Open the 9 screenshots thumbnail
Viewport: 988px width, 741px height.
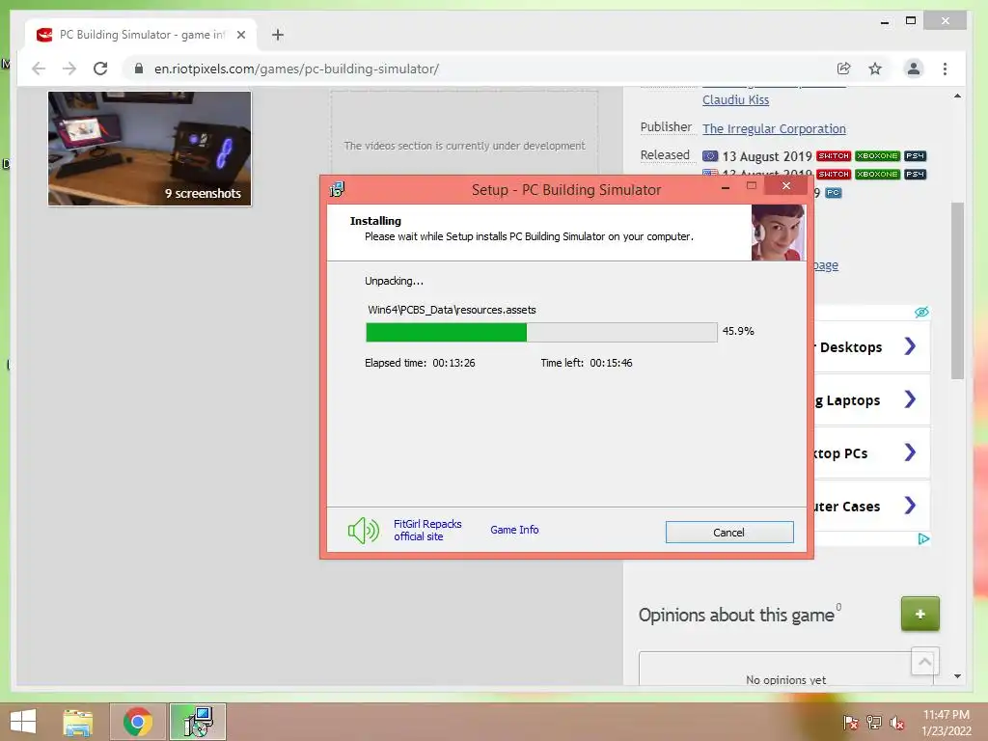click(150, 148)
